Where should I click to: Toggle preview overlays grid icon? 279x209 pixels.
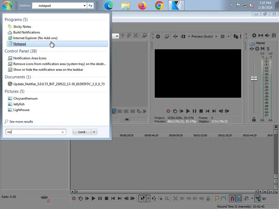[x=223, y=36]
